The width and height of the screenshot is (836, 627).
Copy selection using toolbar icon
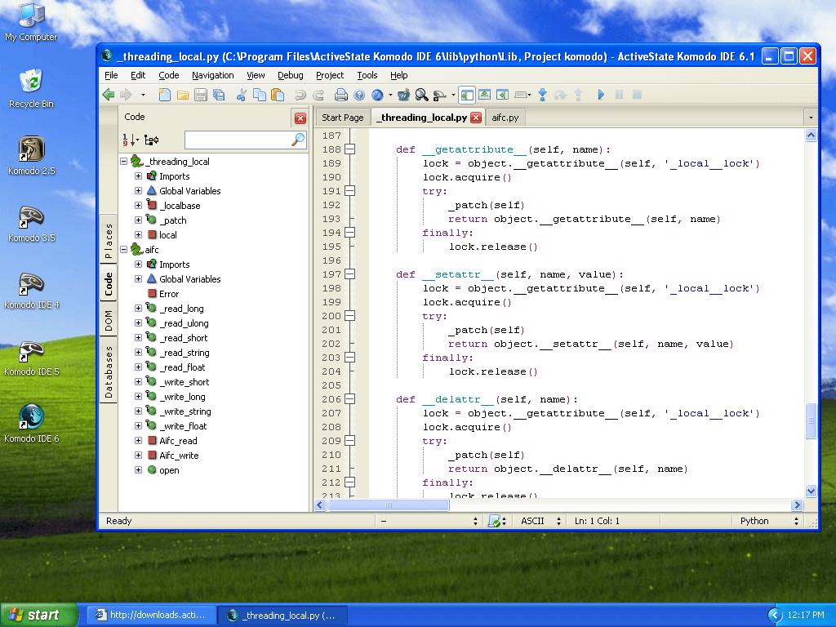[x=260, y=95]
